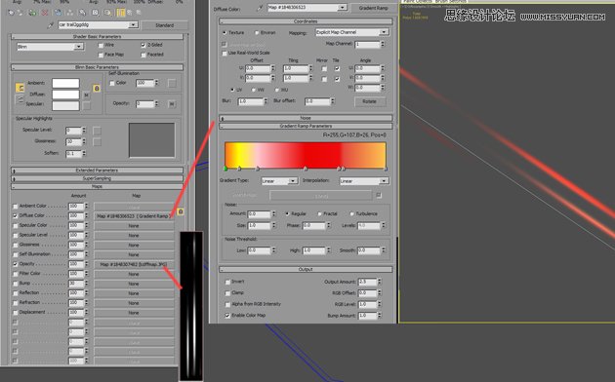Viewport: 615px width, 382px height.
Task: Toggle the yellow Show End Result icon
Action: coord(121,13)
